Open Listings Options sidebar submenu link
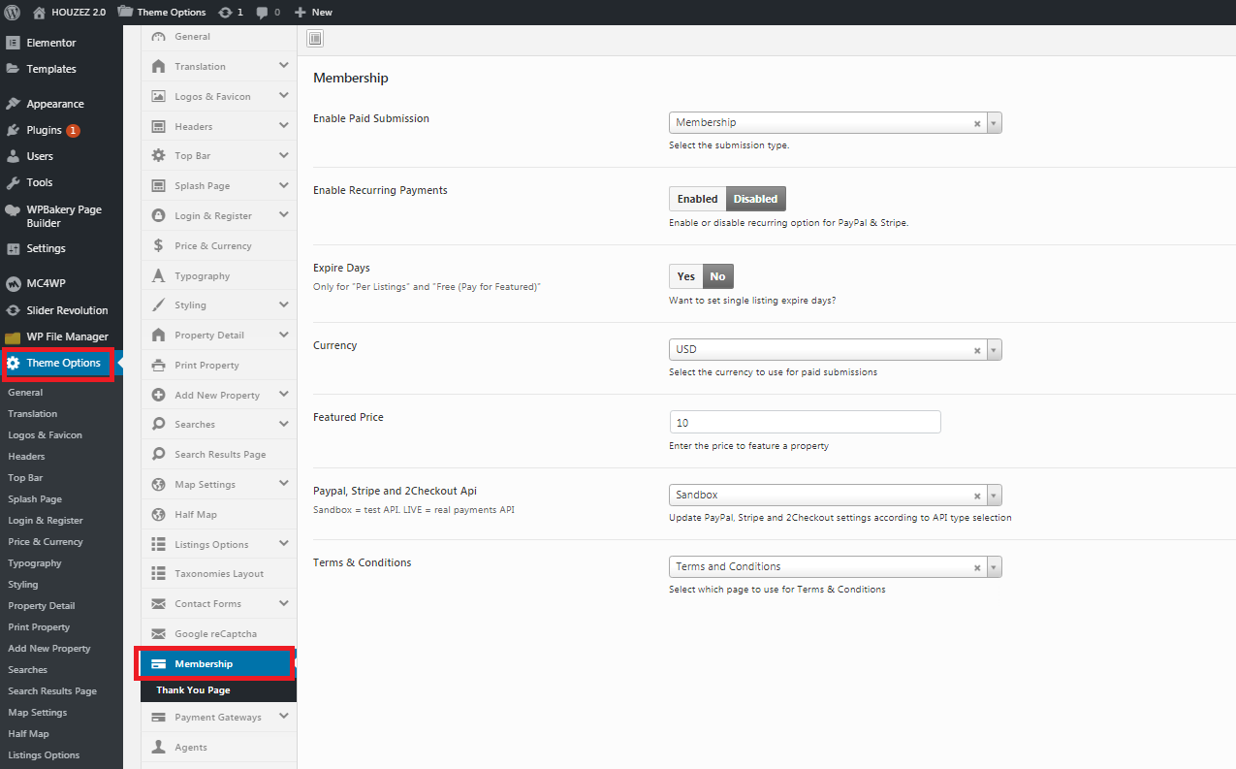 pyautogui.click(x=44, y=755)
